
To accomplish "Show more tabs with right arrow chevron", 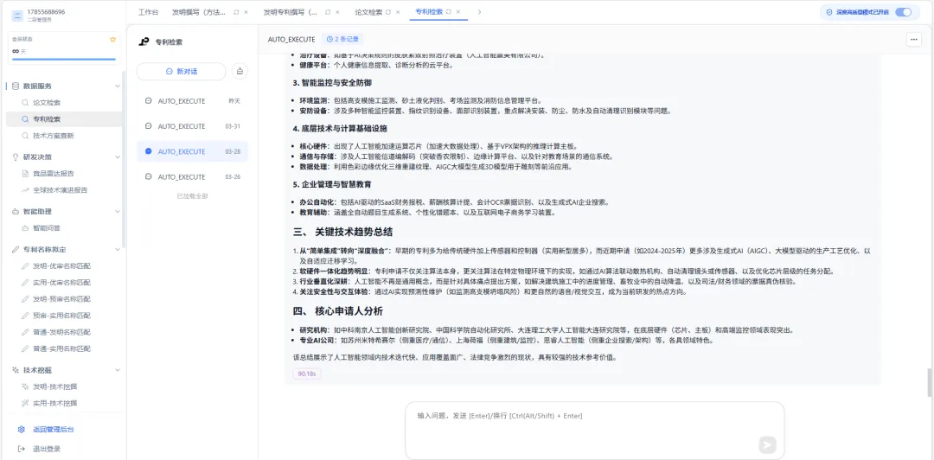I will tap(479, 12).
